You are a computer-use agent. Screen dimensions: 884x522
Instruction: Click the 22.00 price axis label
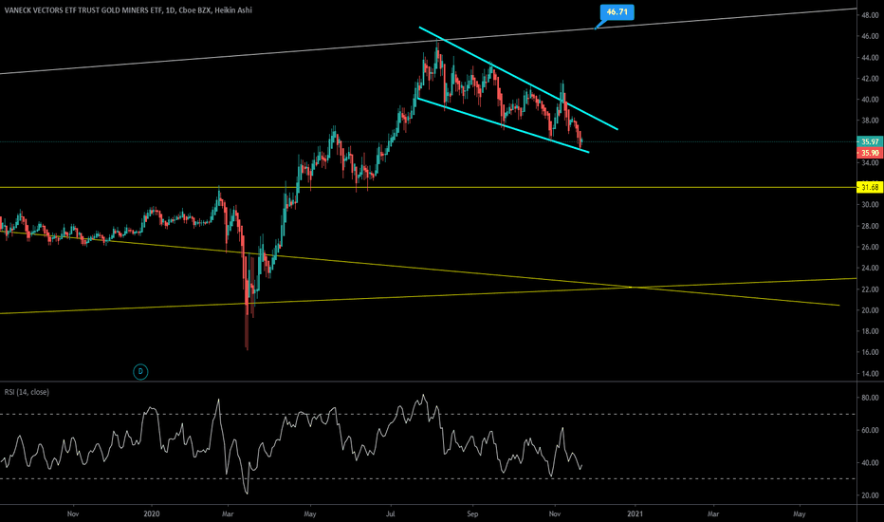tap(870, 289)
